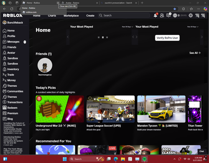Go back using browser back arrow
The image size is (209, 163).
5,9
